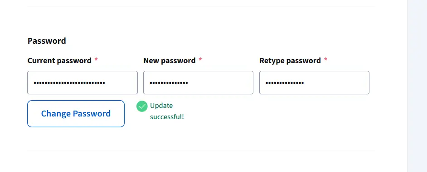Click the gray side panel strip at right
427x172 pixels.
point(417,86)
